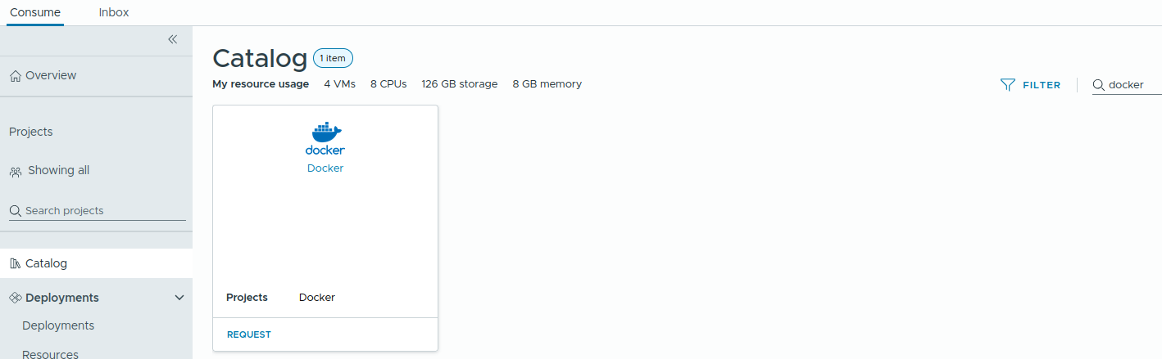Focus the Search projects field
Screen dimensions: 1162x359
click(103, 211)
